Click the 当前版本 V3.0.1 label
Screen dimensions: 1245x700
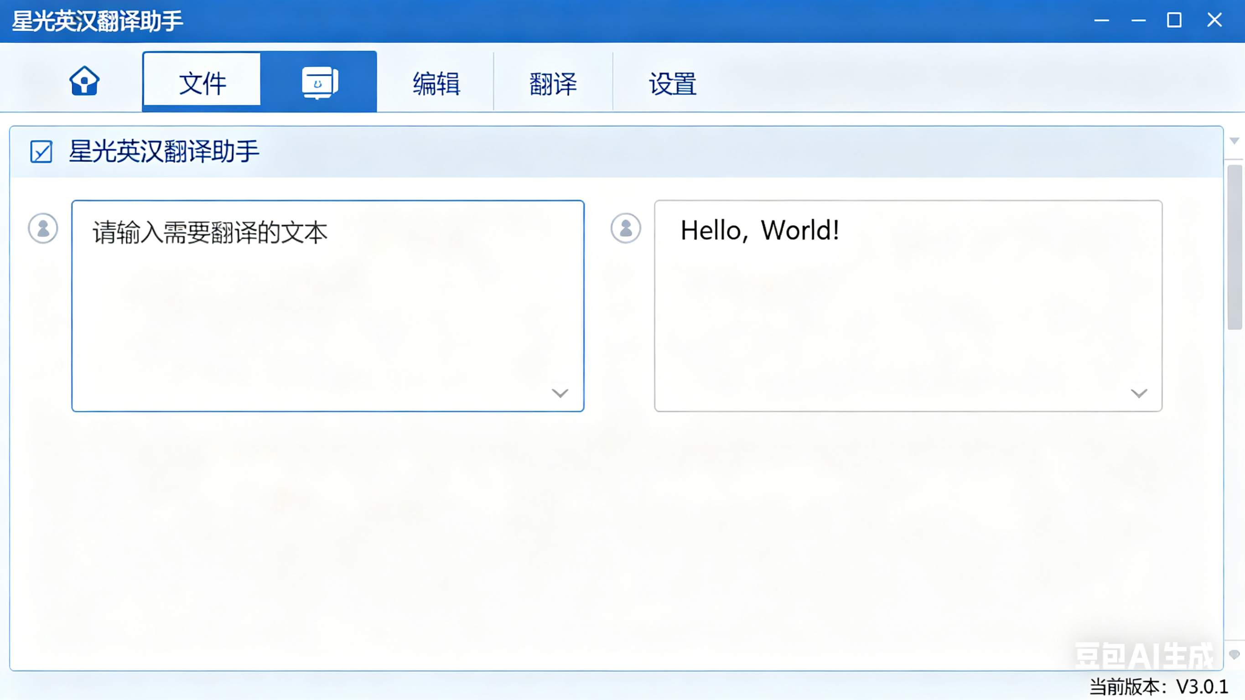(1158, 686)
